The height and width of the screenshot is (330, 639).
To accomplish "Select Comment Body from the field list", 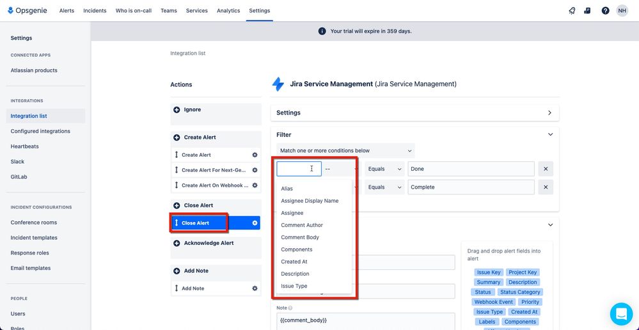I will tap(300, 237).
